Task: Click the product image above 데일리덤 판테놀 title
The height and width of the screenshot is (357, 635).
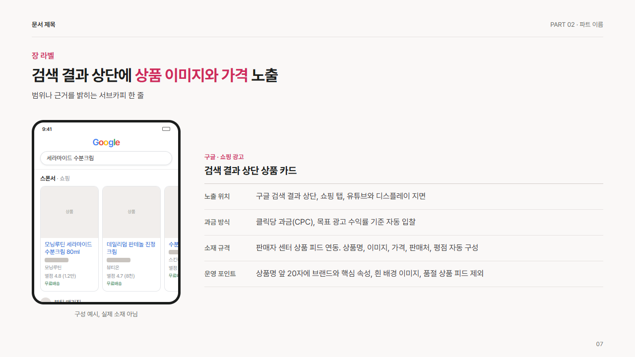Action: (131, 212)
